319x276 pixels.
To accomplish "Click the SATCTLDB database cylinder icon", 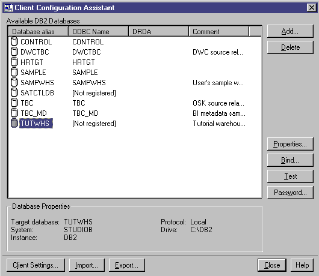I will pyautogui.click(x=14, y=92).
